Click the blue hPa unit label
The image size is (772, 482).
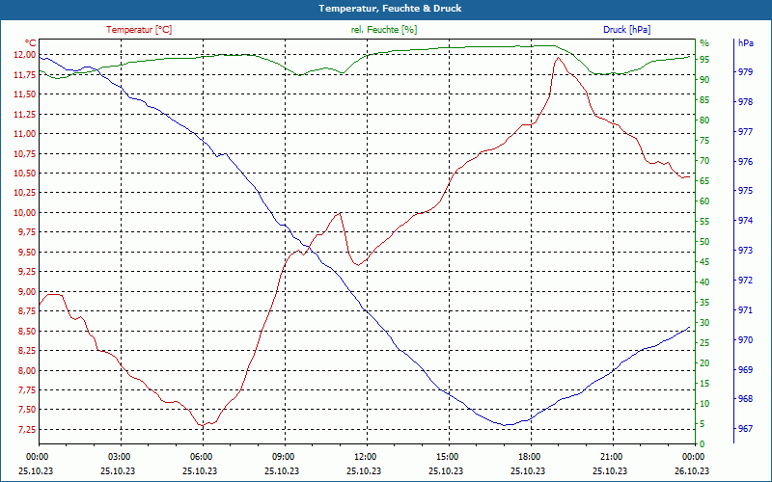click(745, 43)
